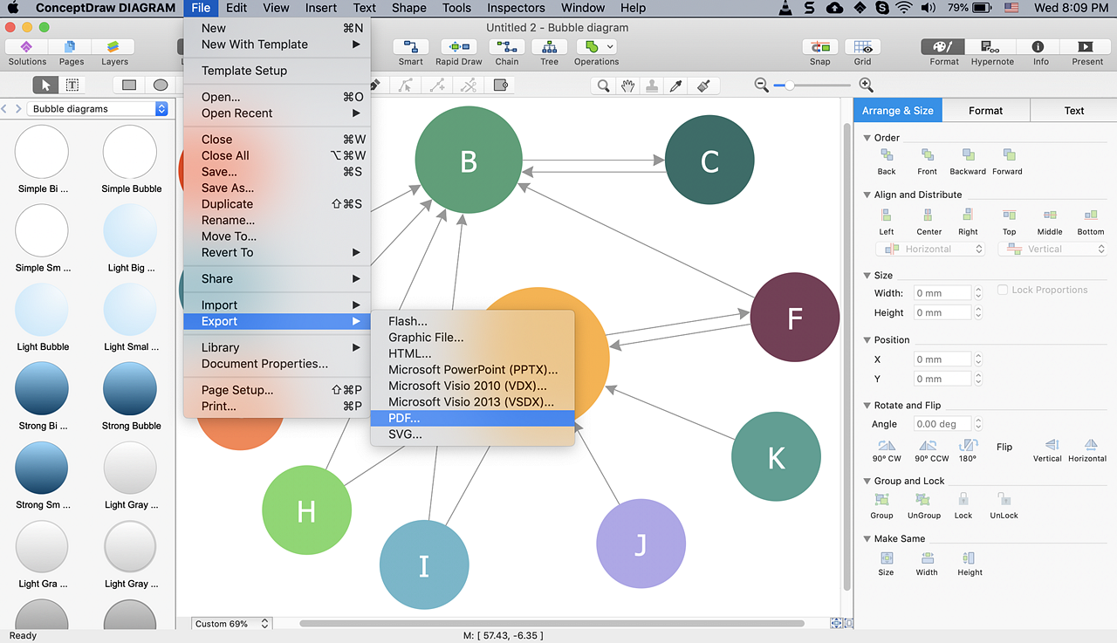Click the Rapid Draw tool icon

(x=458, y=48)
